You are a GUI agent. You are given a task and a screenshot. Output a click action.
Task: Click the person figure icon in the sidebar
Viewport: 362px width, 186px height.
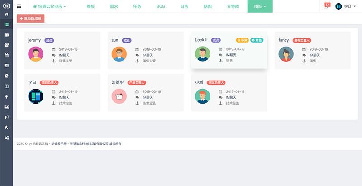click(x=6, y=97)
